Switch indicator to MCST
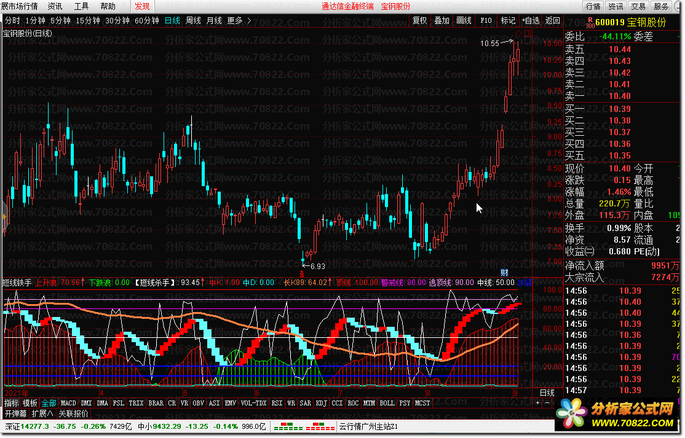 pyautogui.click(x=422, y=403)
